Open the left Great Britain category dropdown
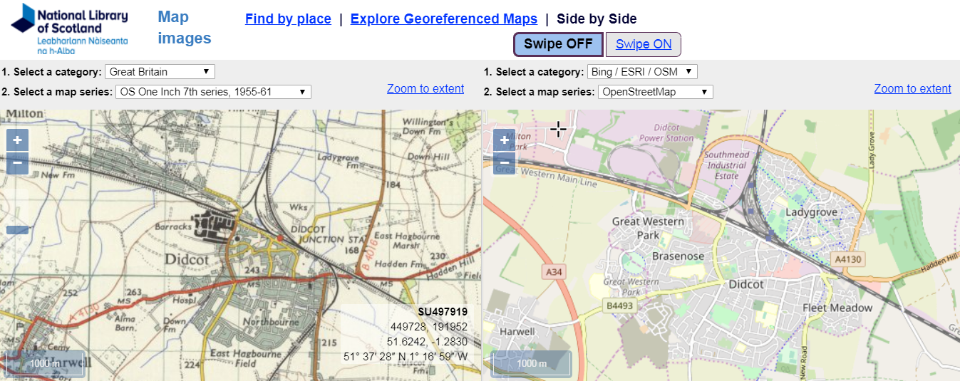This screenshot has height=381, width=960. (x=160, y=72)
